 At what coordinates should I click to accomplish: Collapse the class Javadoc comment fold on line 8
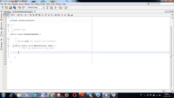[x=8, y=25]
